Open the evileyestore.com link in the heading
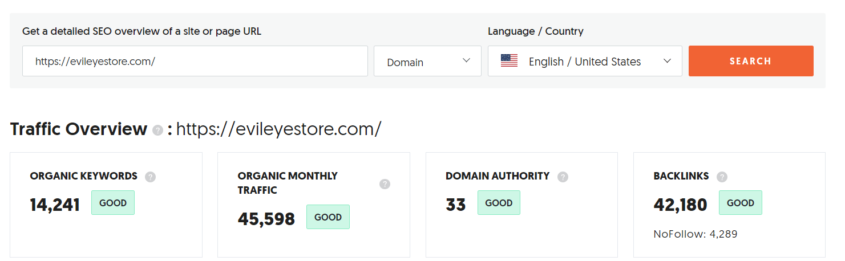The image size is (845, 261). [x=278, y=129]
